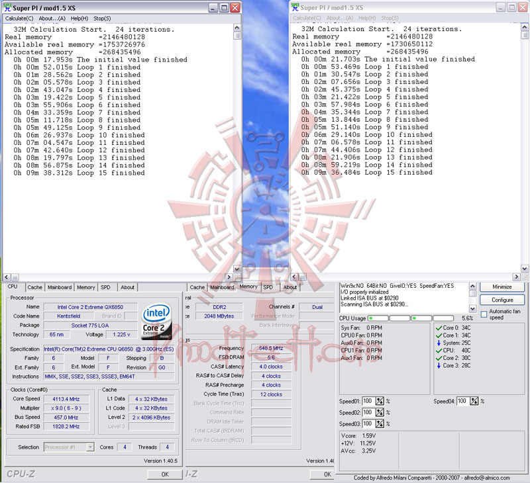This screenshot has width=530, height=483.
Task: Open About tab in second CPU-Z window
Action: 290,287
